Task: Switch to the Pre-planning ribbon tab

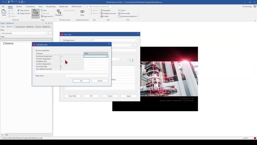Action: (x=51, y=6)
